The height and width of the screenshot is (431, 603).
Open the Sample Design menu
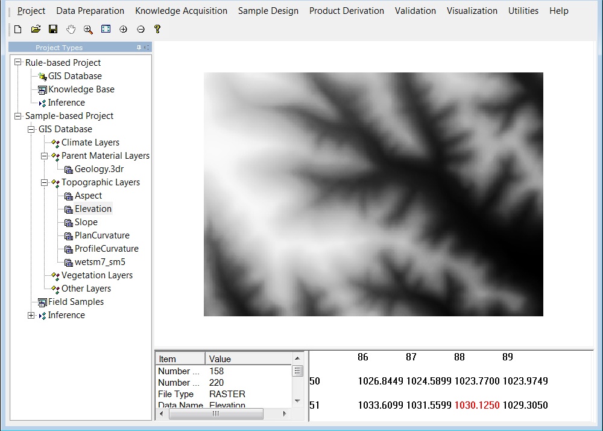pyautogui.click(x=268, y=11)
